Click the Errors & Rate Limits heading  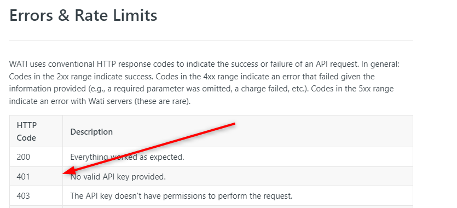point(83,15)
